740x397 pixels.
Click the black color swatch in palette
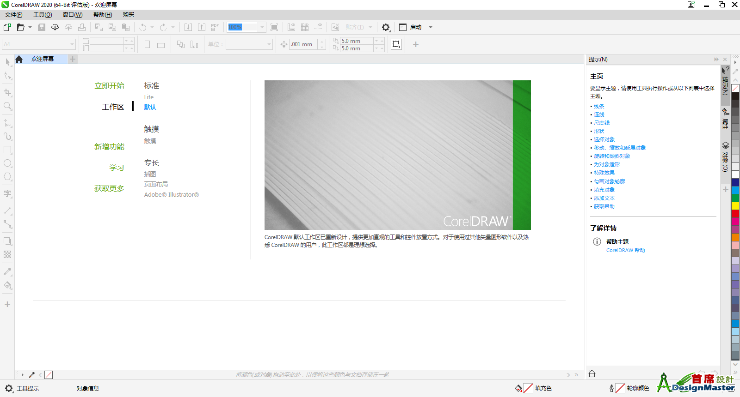pos(735,96)
